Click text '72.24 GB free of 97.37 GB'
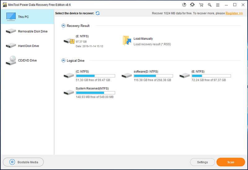This screenshot has width=248, height=170. (x=209, y=80)
